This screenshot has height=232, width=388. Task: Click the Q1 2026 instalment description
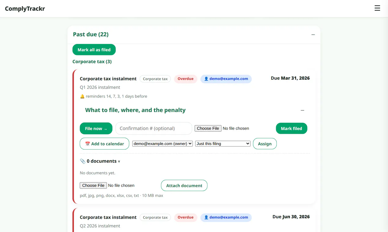(100, 87)
